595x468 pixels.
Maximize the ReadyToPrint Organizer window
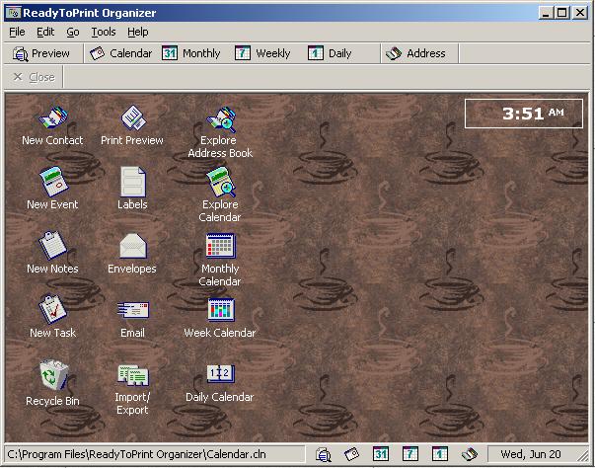click(x=562, y=13)
